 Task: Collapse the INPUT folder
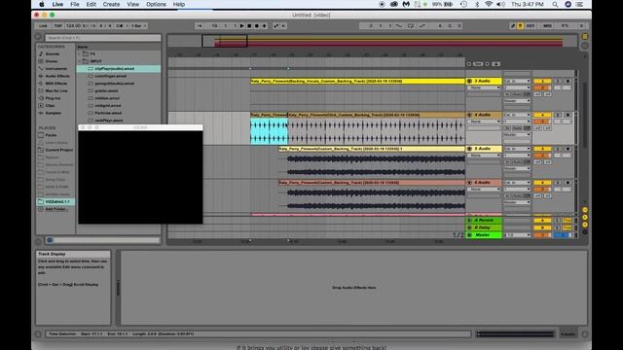[x=80, y=61]
